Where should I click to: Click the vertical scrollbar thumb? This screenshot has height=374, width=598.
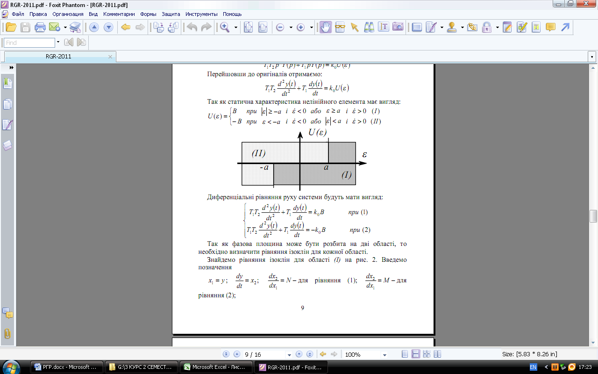[x=593, y=216]
